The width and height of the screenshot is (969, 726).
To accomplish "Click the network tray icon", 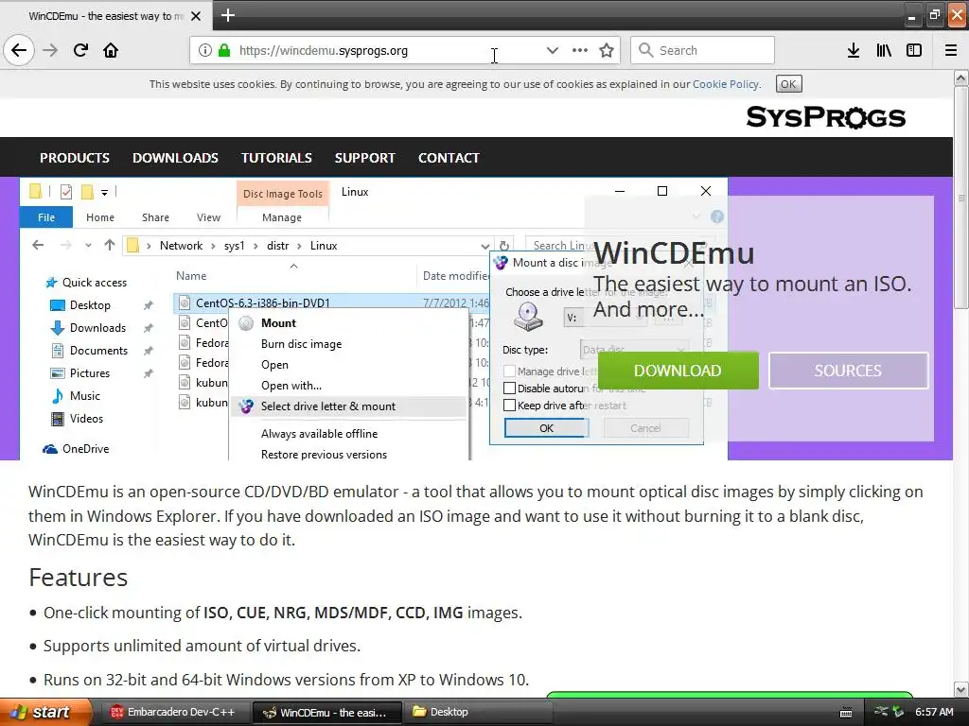I will point(881,712).
